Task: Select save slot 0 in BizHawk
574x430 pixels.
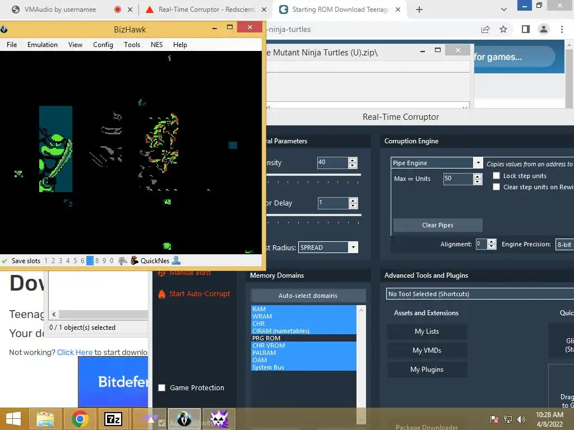Action: pyautogui.click(x=112, y=261)
